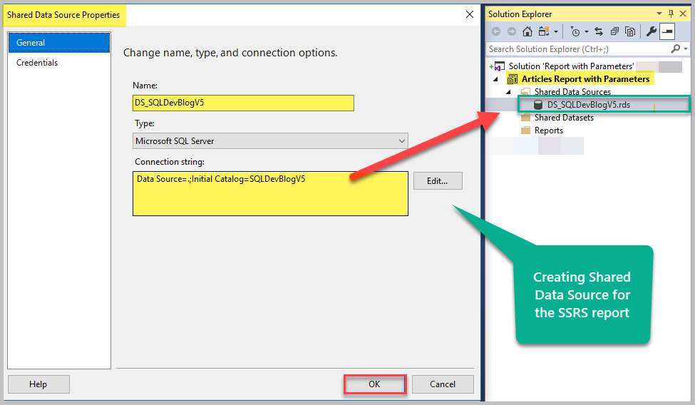The image size is (695, 405).
Task: Click the Edit... button
Action: click(x=438, y=181)
